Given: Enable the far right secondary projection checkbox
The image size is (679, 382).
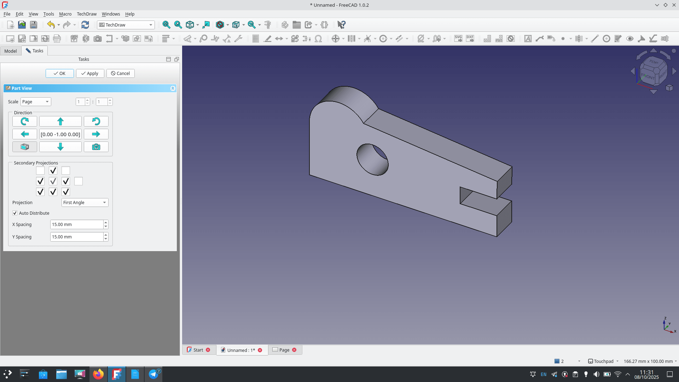Looking at the screenshot, I should pos(79,181).
